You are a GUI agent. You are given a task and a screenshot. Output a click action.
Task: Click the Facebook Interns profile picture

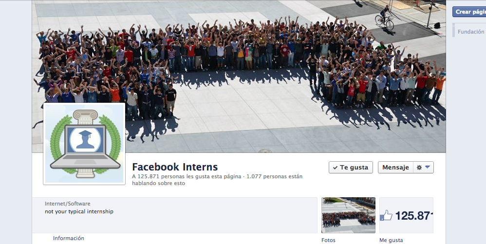[84, 144]
